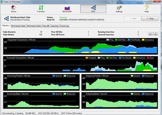This screenshot has width=162, height=115.
Task: Go to the Transfers section
Action: click(41, 9)
